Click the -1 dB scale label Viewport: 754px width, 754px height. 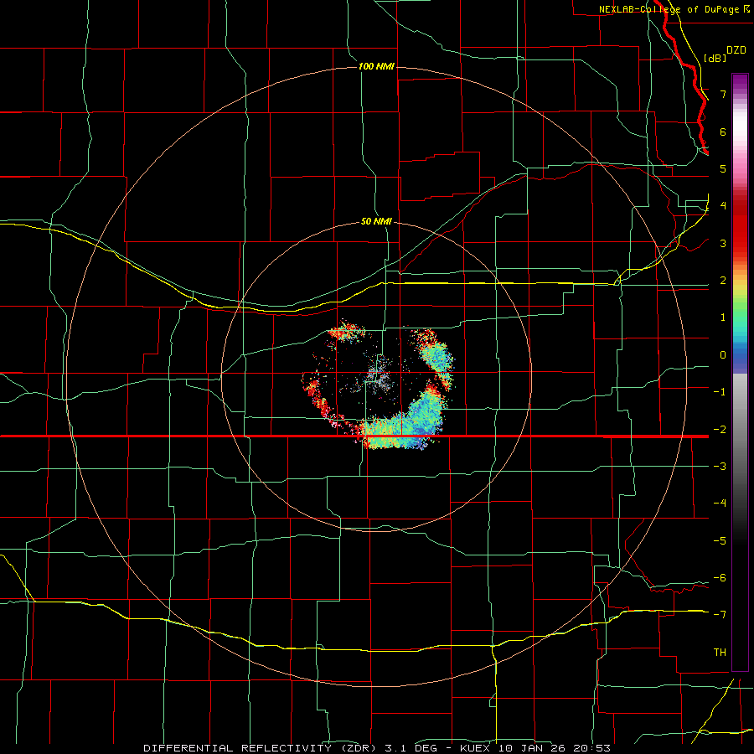click(720, 392)
